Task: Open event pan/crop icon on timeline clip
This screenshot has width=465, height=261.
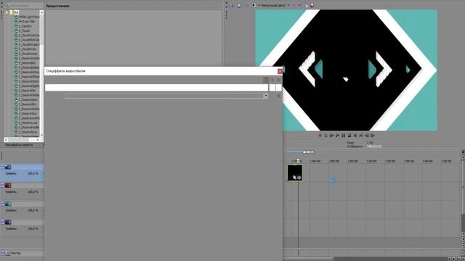Action: pos(294,177)
